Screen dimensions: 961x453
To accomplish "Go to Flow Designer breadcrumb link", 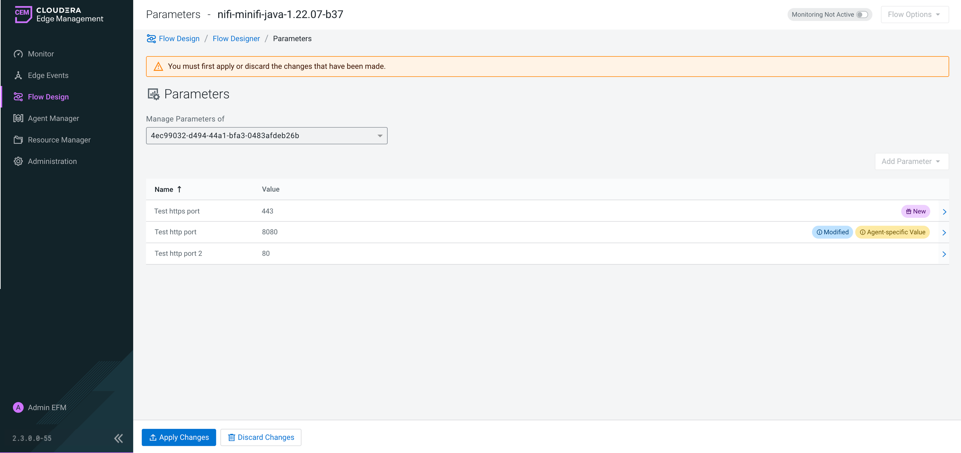I will pyautogui.click(x=236, y=39).
